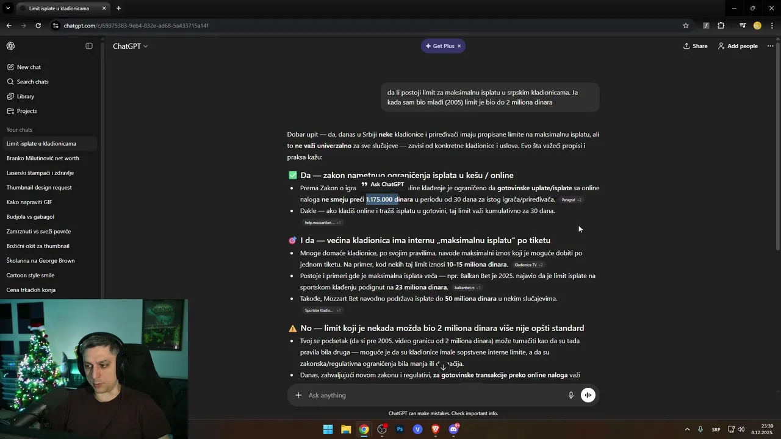Open Discord from the taskbar

pos(453,429)
